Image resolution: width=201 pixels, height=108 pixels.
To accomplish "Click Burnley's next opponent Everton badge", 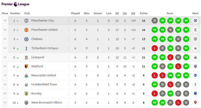I will tap(195, 94).
